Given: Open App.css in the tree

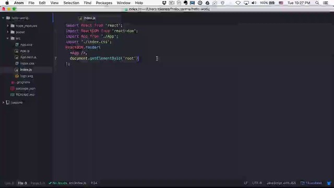Looking at the screenshot, I should [26, 44].
